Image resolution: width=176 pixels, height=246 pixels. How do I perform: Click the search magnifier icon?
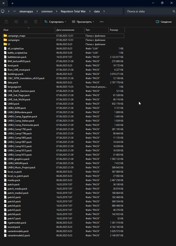174,11
